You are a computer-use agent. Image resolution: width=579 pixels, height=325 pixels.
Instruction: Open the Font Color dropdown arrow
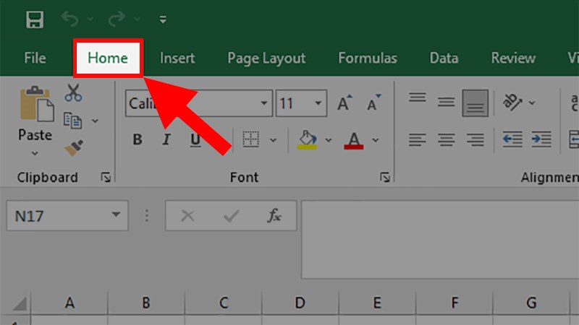pos(375,140)
